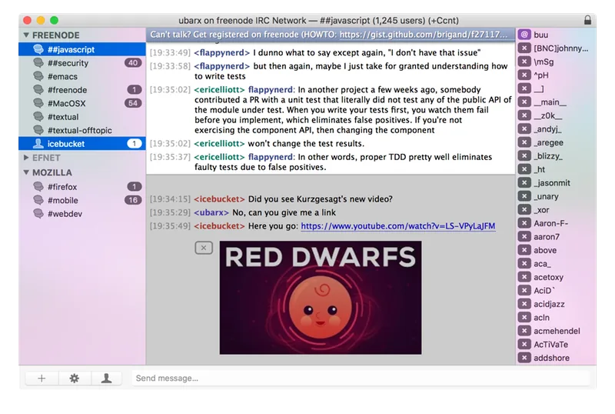Open the #MacOSX channel
Viewport: 615px width, 414px height.
pos(82,103)
